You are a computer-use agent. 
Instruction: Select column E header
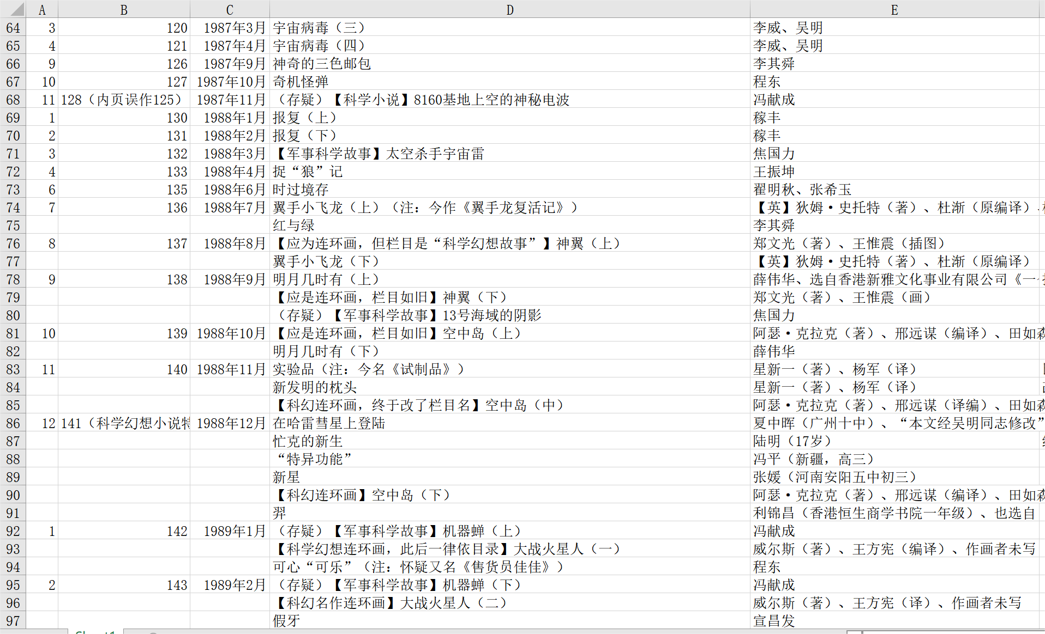(x=894, y=9)
